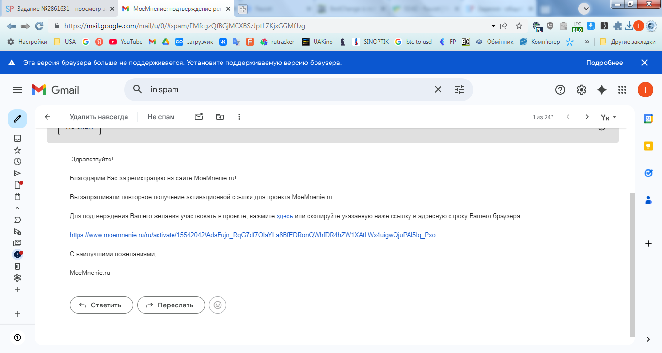Open the Google apps grid

[622, 90]
